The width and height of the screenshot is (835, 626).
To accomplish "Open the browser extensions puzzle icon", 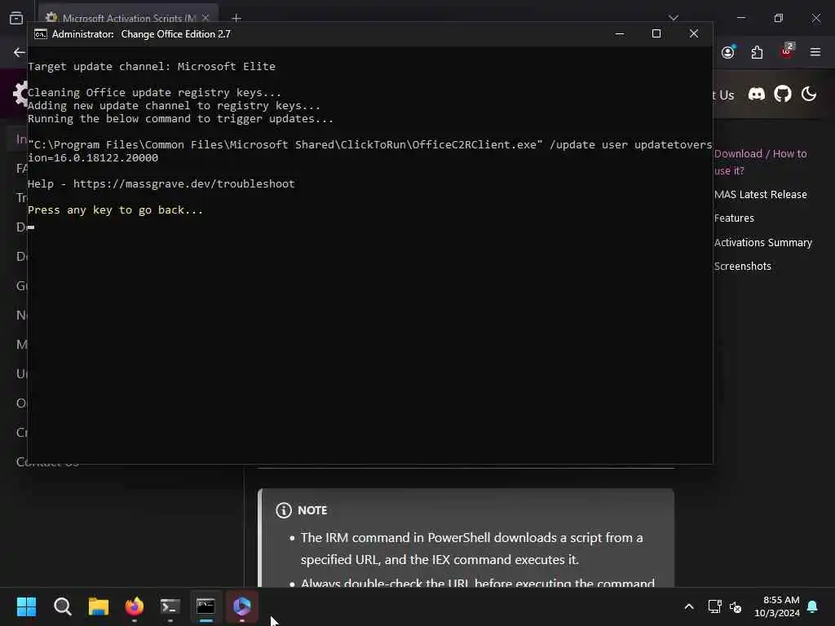I will coord(757,52).
